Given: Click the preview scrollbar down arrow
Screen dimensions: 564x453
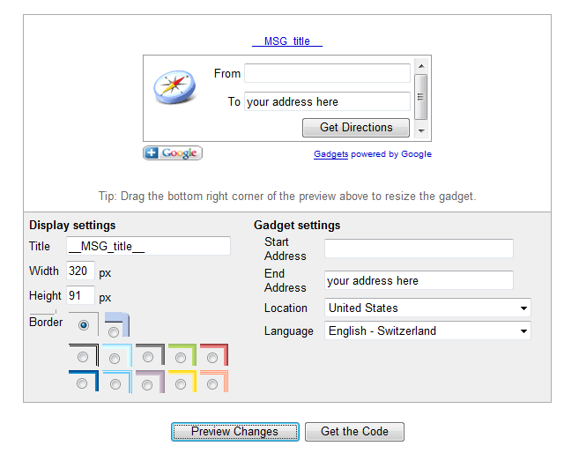Looking at the screenshot, I should pos(421,131).
